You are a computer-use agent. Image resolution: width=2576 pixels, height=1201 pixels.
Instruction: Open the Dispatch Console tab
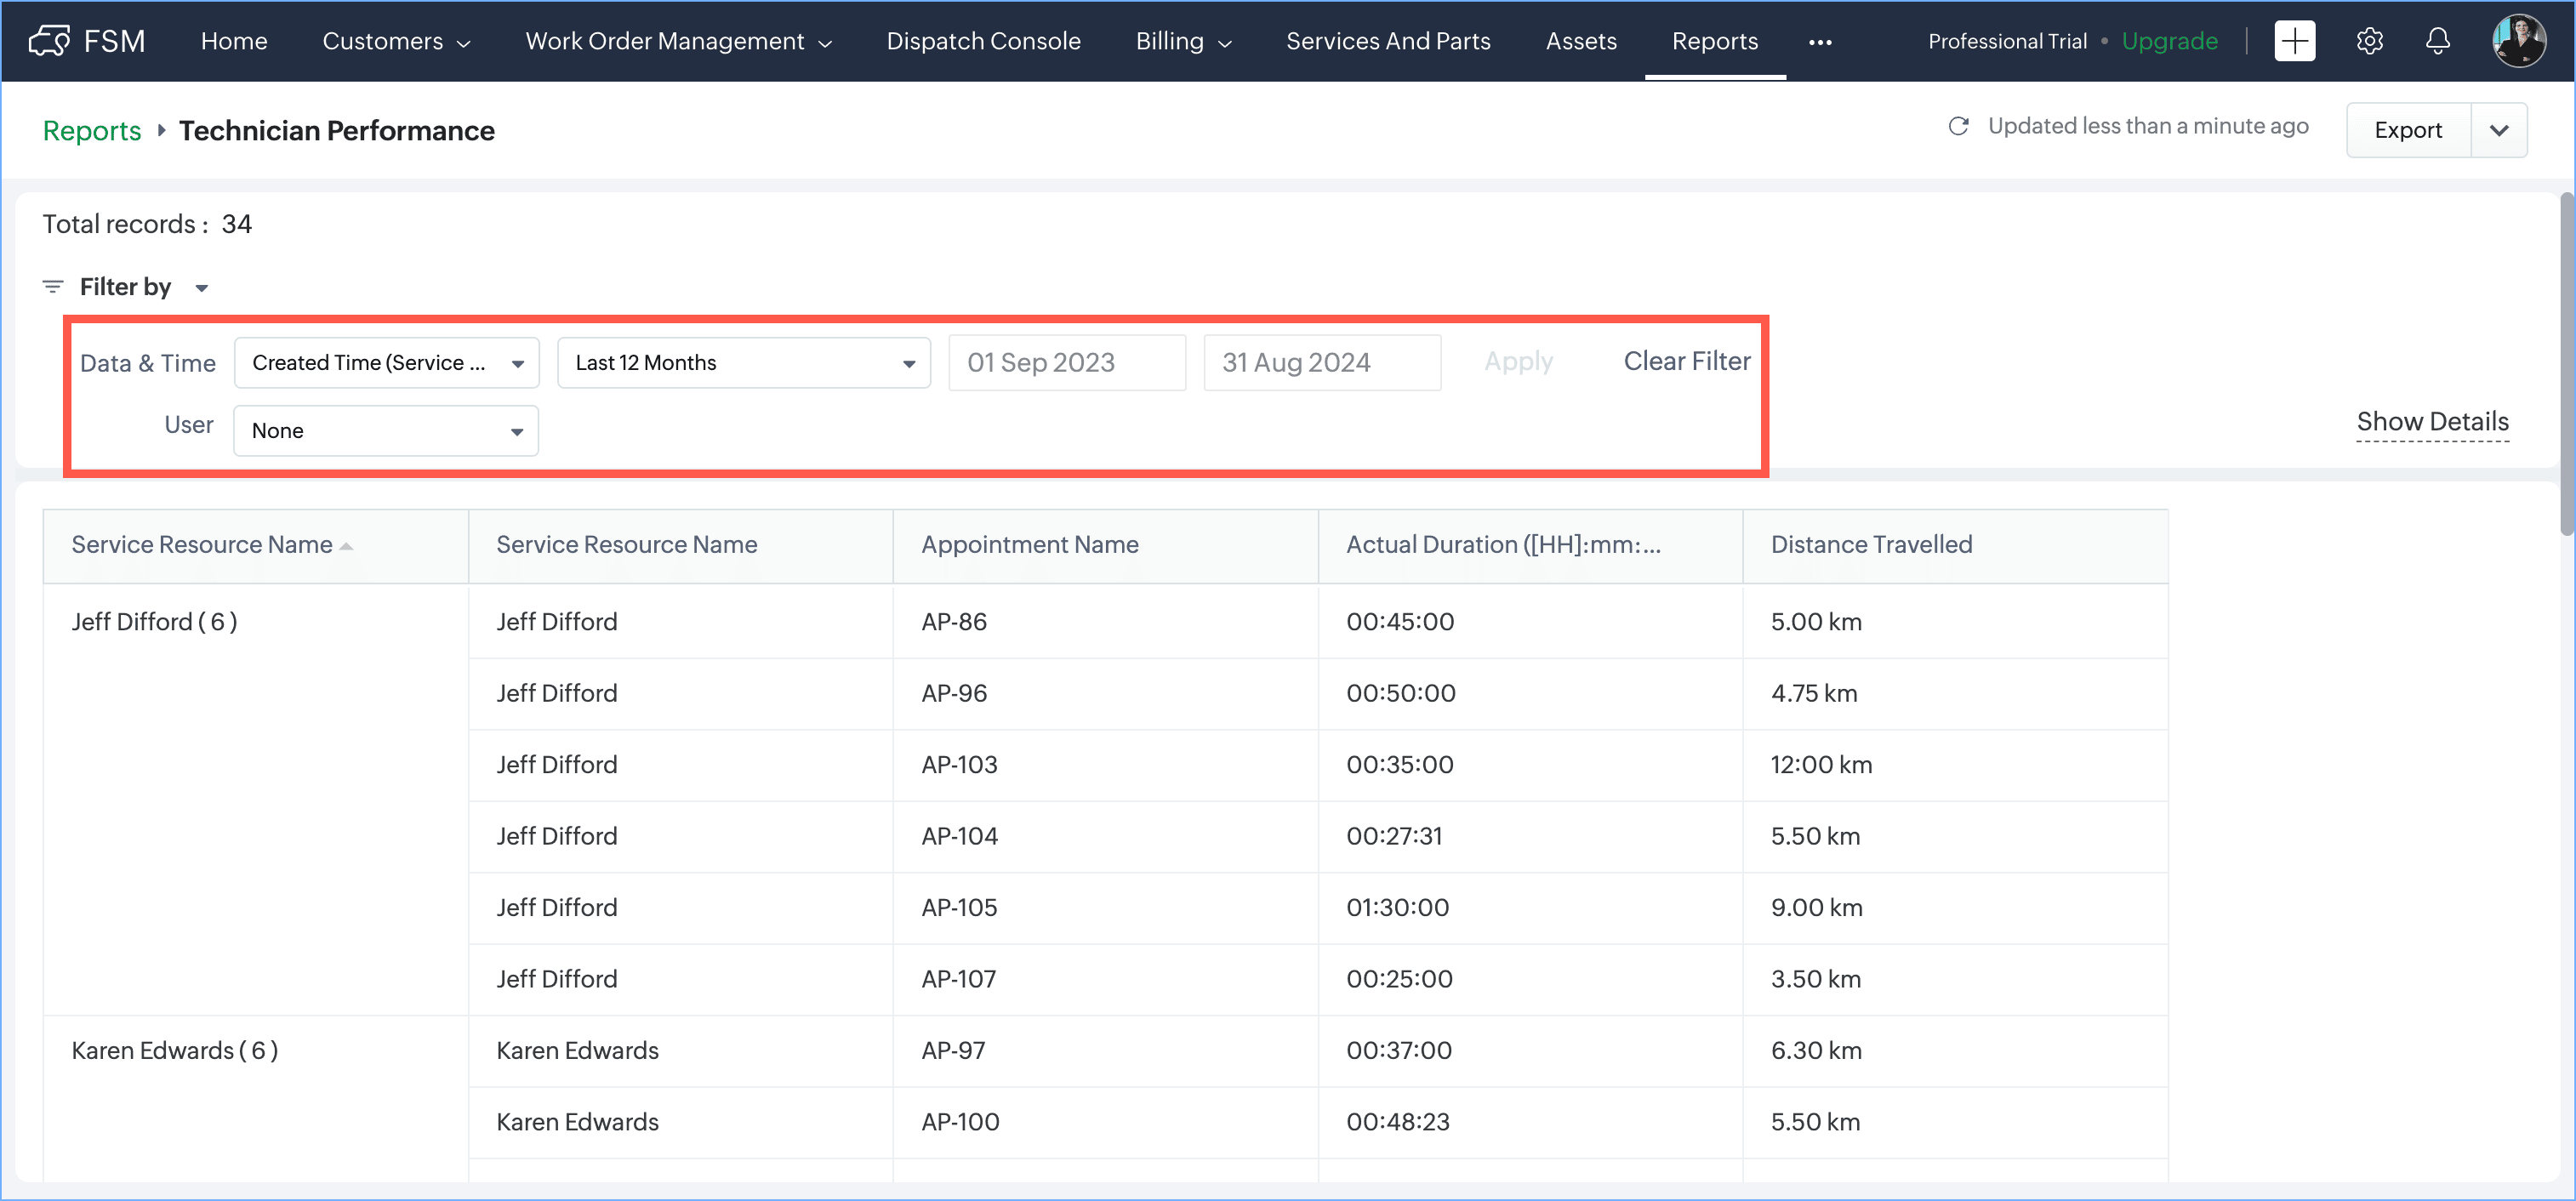click(x=983, y=41)
